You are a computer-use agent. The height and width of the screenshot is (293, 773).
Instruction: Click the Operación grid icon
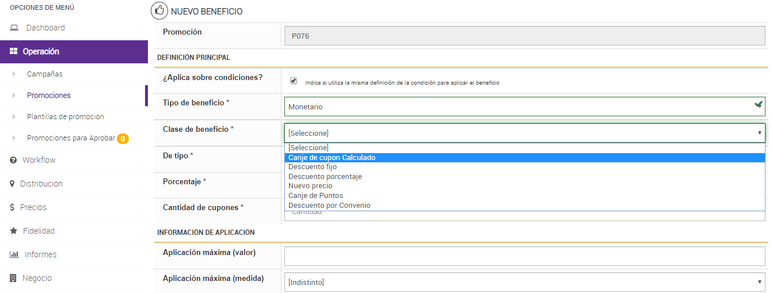coord(14,51)
